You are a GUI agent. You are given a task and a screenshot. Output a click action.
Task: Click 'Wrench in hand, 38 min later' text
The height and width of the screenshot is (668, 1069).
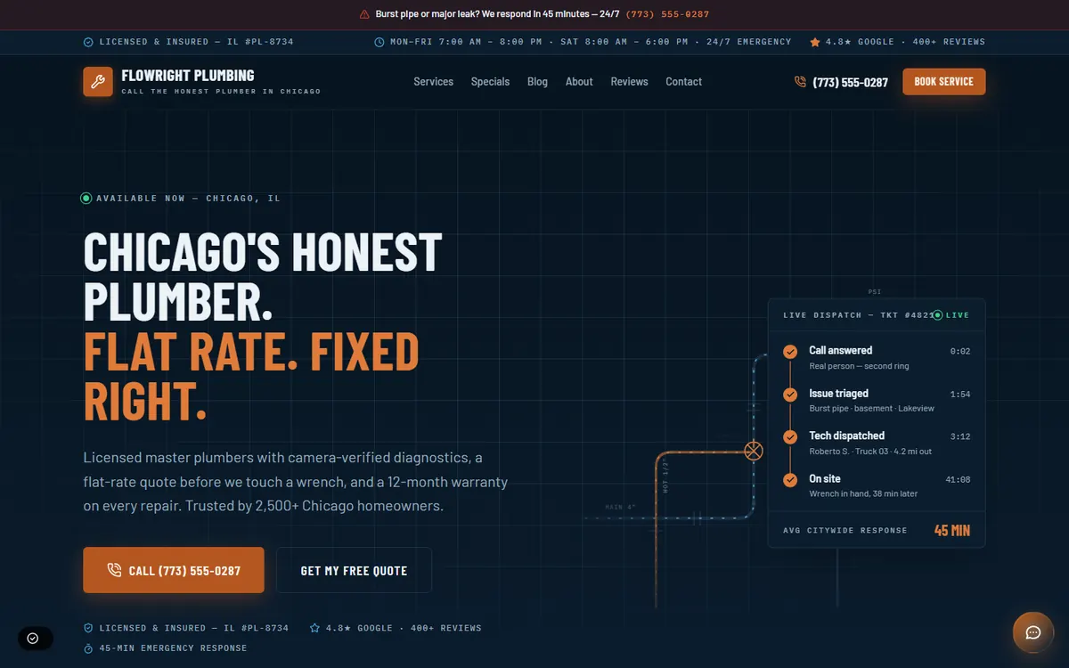(x=863, y=494)
